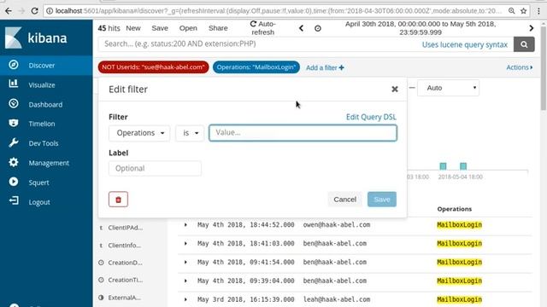Click Cancel in Edit filter dialog
This screenshot has width=547, height=307.
pos(344,200)
